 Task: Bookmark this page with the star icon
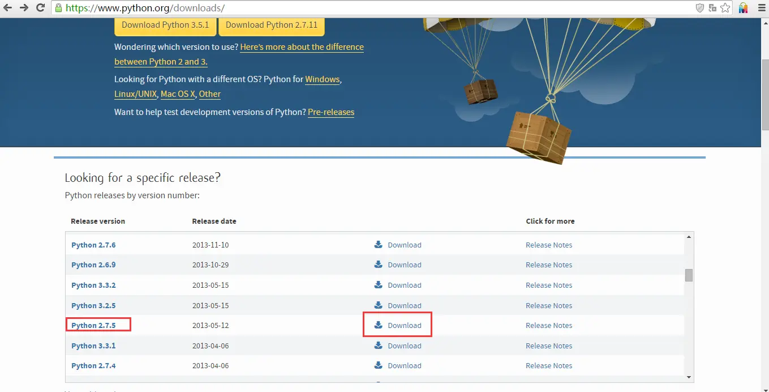725,8
